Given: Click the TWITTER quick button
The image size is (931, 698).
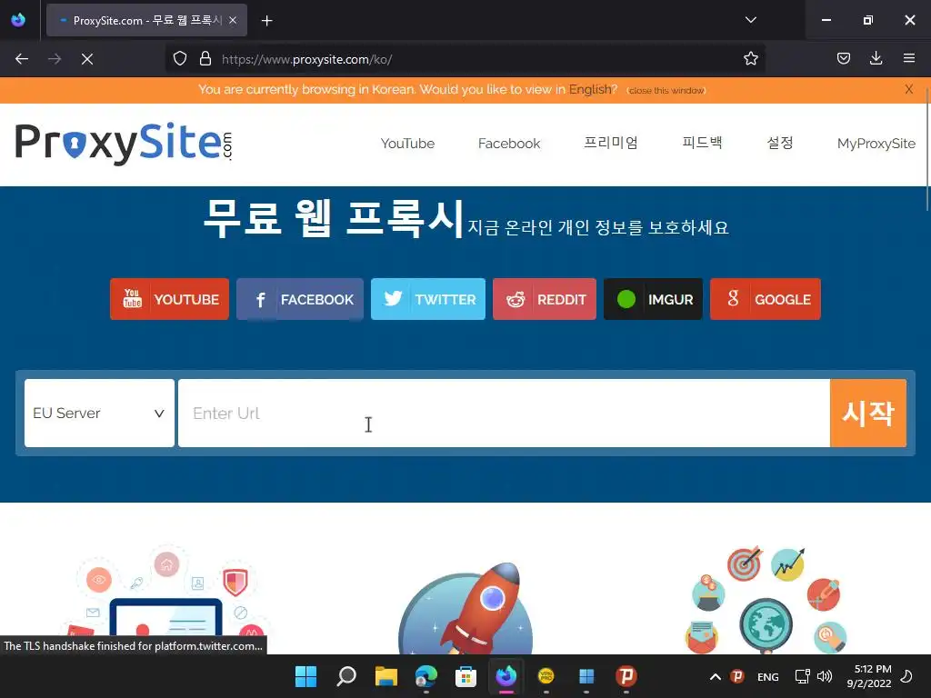Looking at the screenshot, I should pos(428,299).
